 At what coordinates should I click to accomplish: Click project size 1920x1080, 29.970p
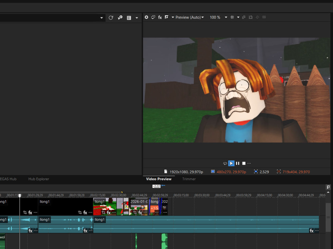coord(186,172)
